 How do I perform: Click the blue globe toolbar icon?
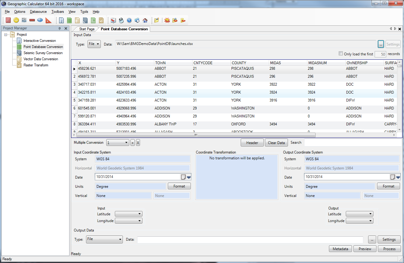(x=40, y=20)
